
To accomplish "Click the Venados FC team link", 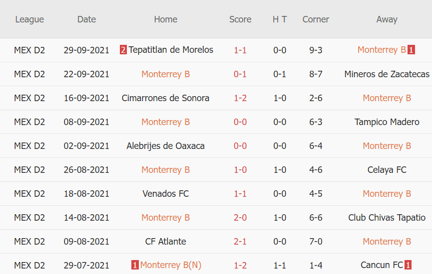I will point(165,194).
